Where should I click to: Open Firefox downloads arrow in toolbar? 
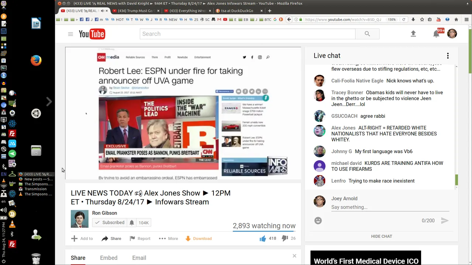click(x=413, y=20)
